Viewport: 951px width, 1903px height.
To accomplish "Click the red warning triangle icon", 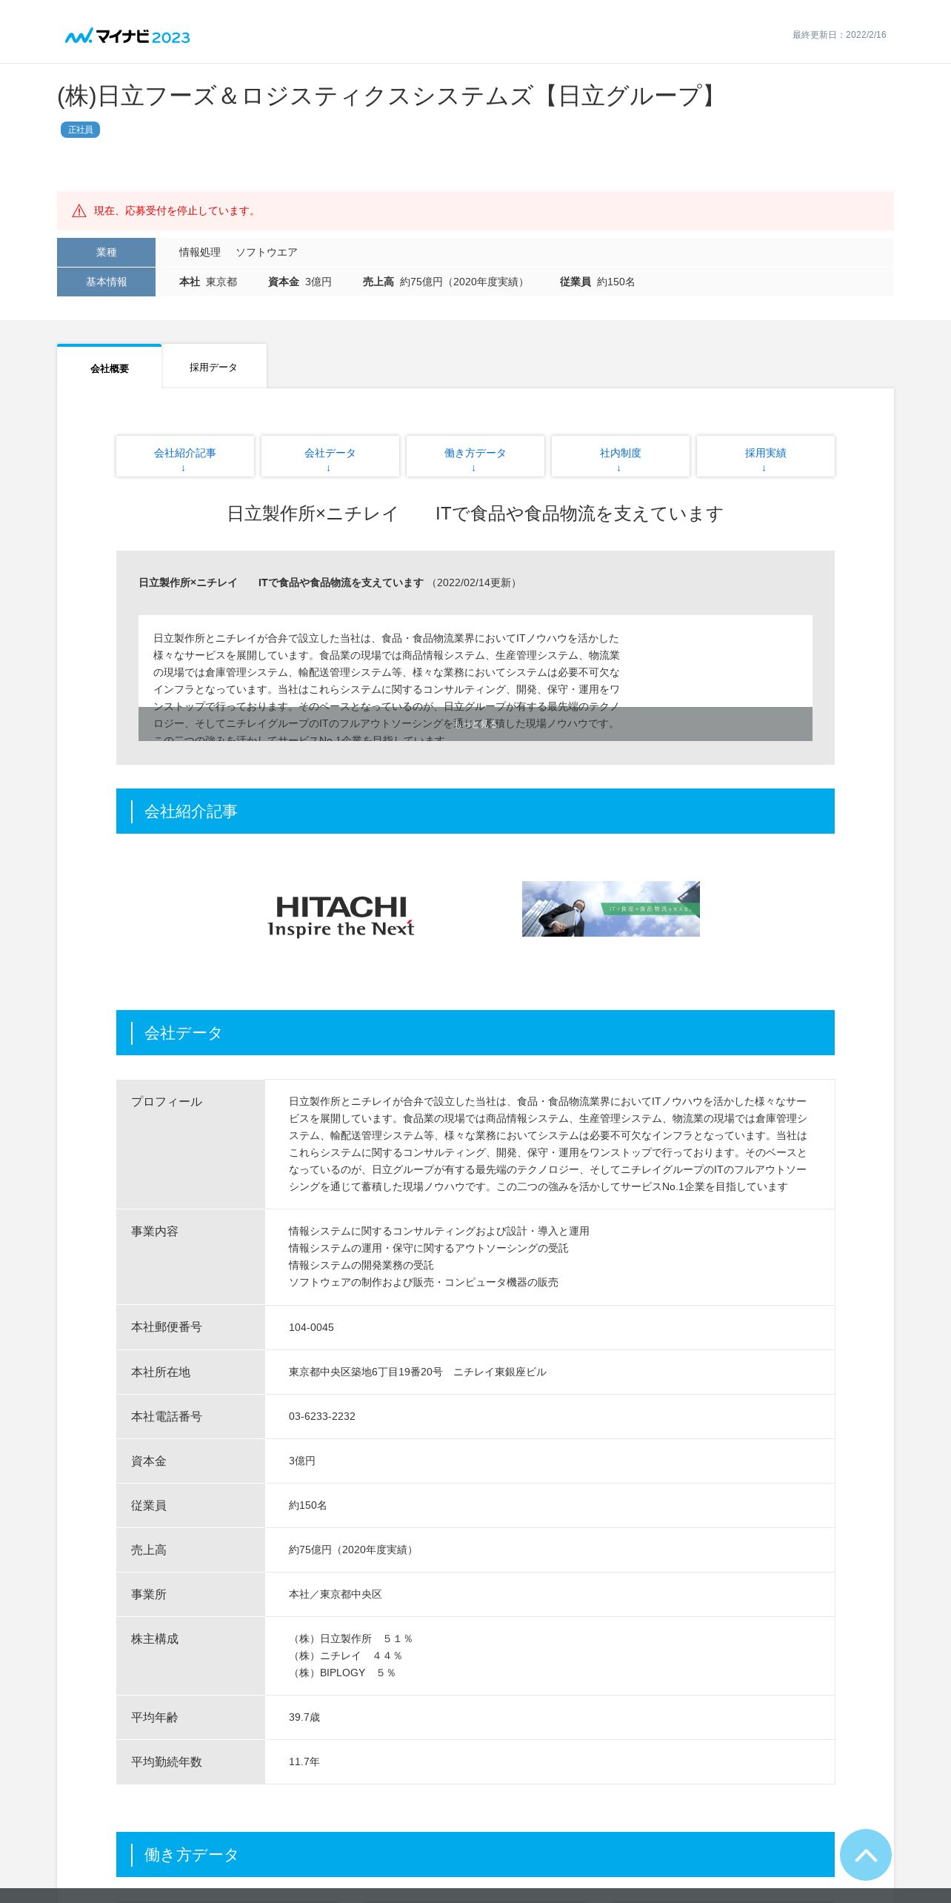I will click(x=79, y=211).
